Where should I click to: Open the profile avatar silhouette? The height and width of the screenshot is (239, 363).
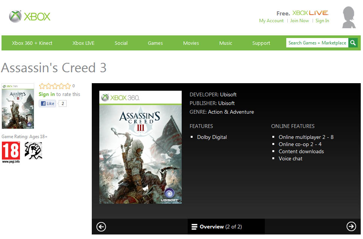[349, 17]
